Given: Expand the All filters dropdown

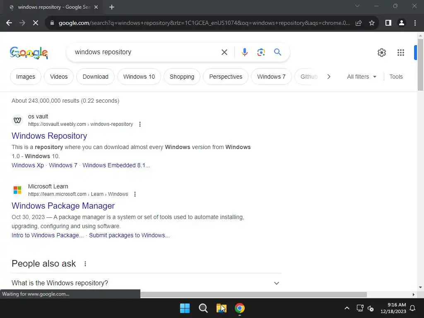Looking at the screenshot, I should (x=361, y=77).
